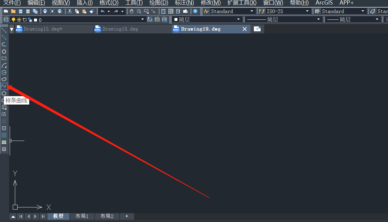Open the Layer Properties Manager icon
Image resolution: width=388 pixels, height=222 pixels.
6,19
